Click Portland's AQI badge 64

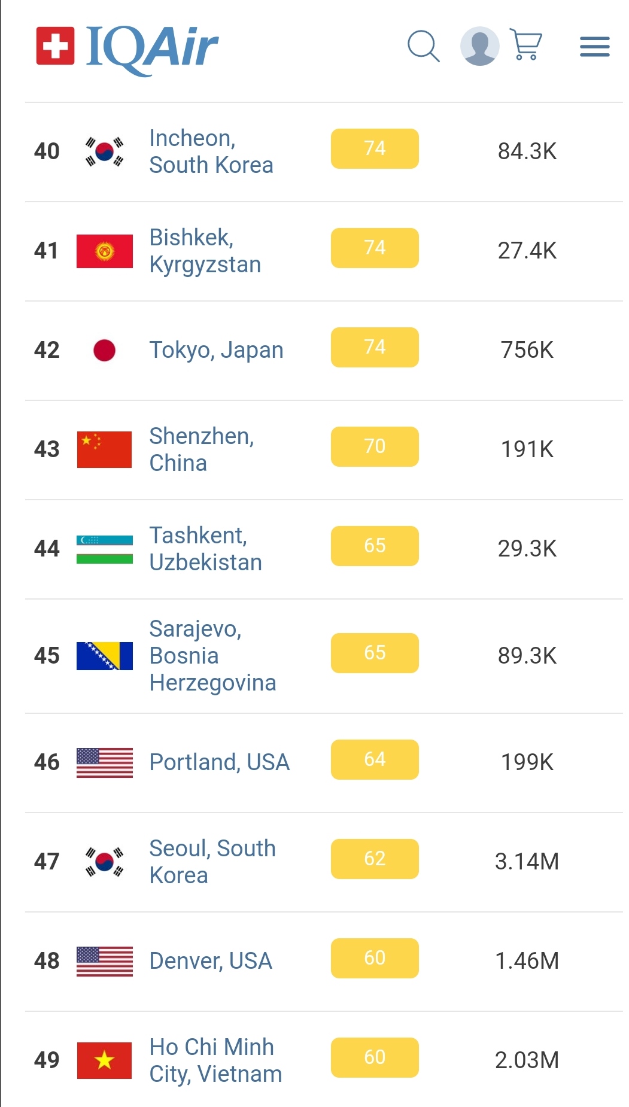coord(375,759)
